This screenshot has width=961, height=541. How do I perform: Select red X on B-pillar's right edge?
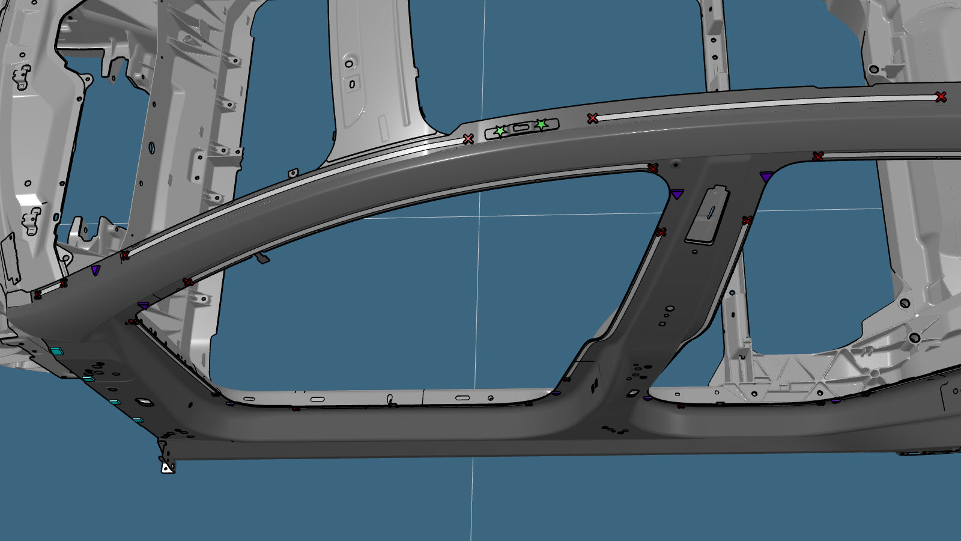point(747,221)
